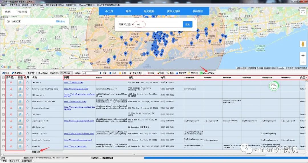Image resolution: width=308 pixels, height=163 pixels.
Task: Check the row checkbox for Riverdale LED Lighting Corp
Action: point(3,89)
